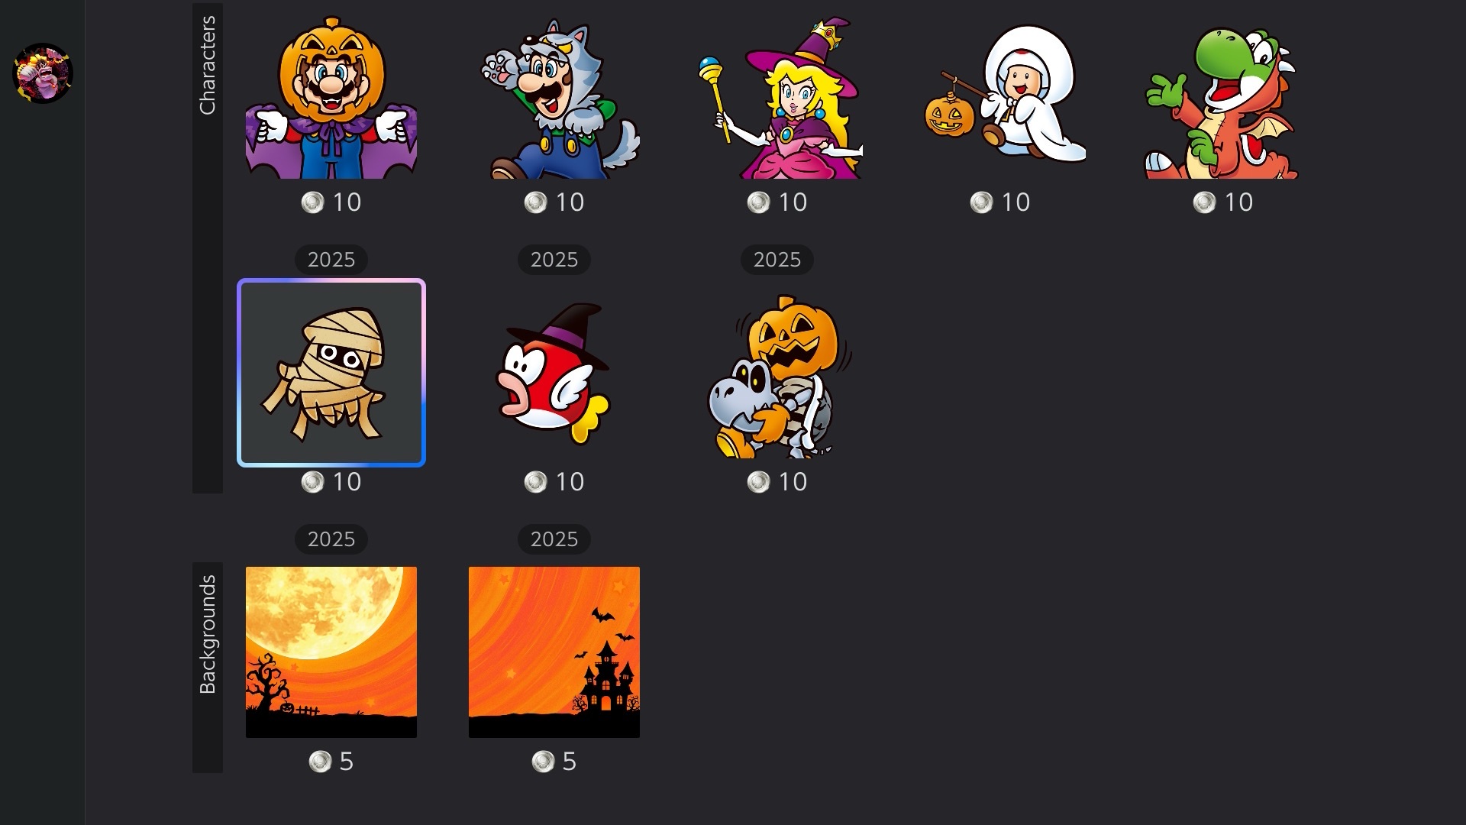Click 2025 tag above mummy Blooper

(x=331, y=260)
